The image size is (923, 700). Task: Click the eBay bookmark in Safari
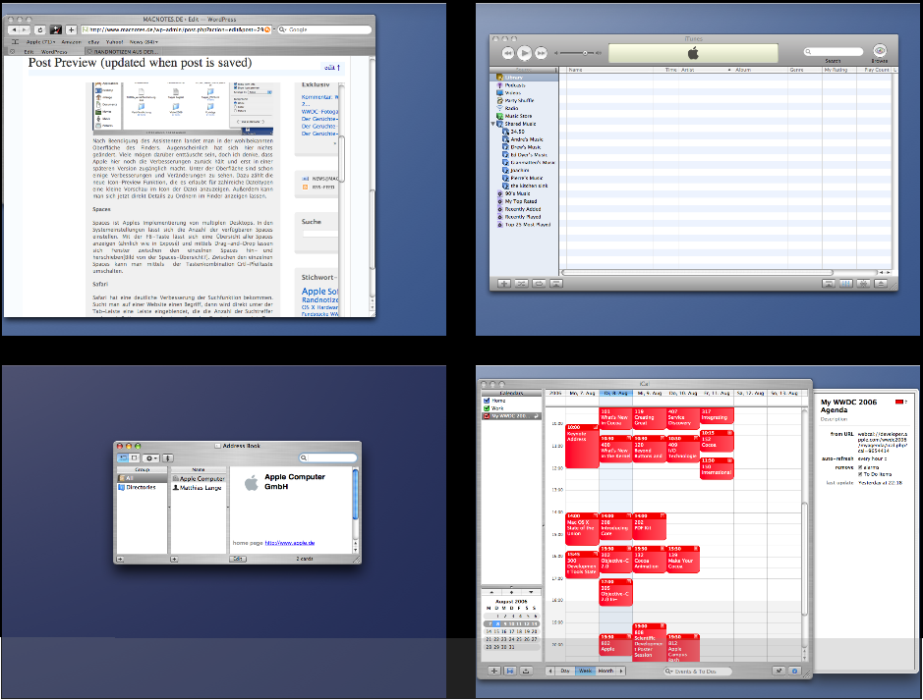(93, 42)
